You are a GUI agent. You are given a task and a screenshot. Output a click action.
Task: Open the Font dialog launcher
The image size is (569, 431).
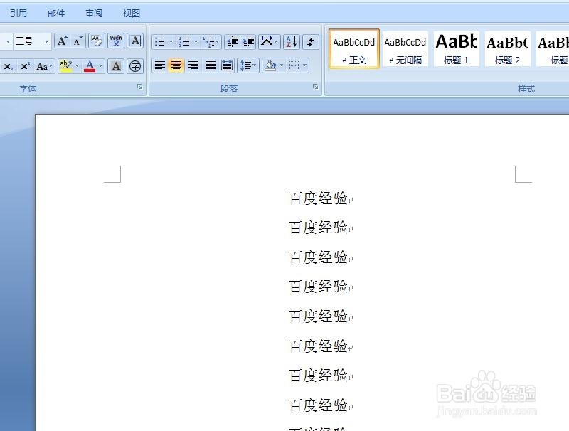click(139, 87)
